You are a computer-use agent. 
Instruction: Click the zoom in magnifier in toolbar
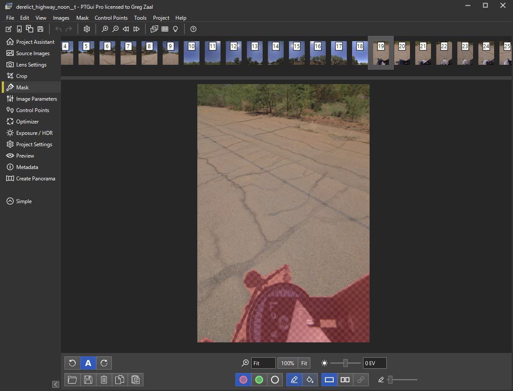tap(105, 29)
